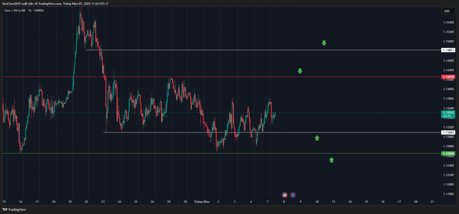Click the 1.13200 price axis label
The height and width of the screenshot is (214, 459).
click(x=448, y=127)
